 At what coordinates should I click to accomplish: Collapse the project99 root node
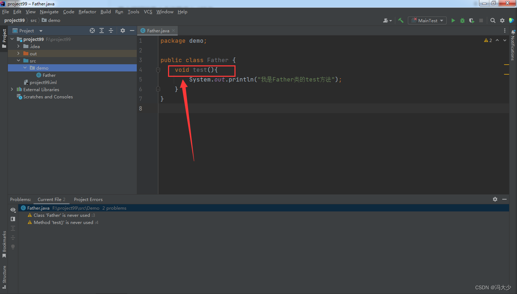[x=12, y=39]
